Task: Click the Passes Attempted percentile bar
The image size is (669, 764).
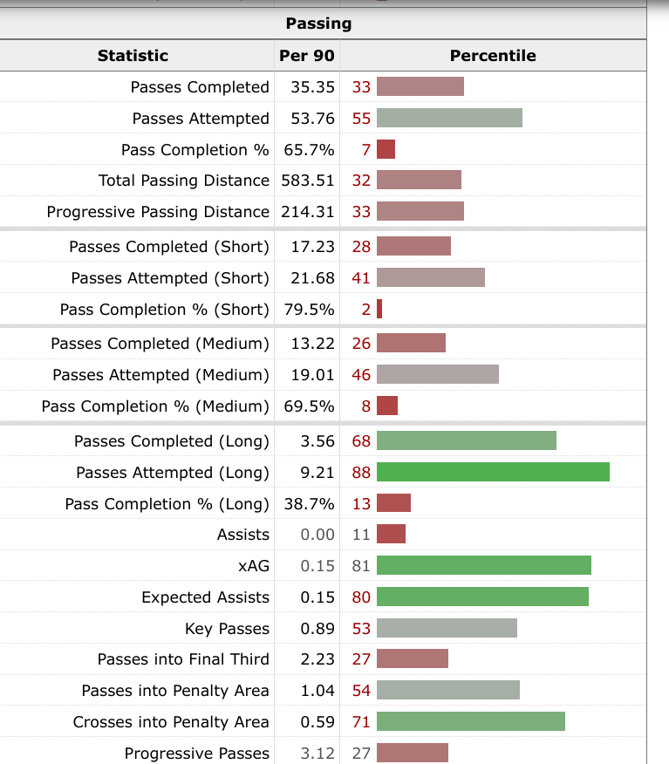Action: 449,119
